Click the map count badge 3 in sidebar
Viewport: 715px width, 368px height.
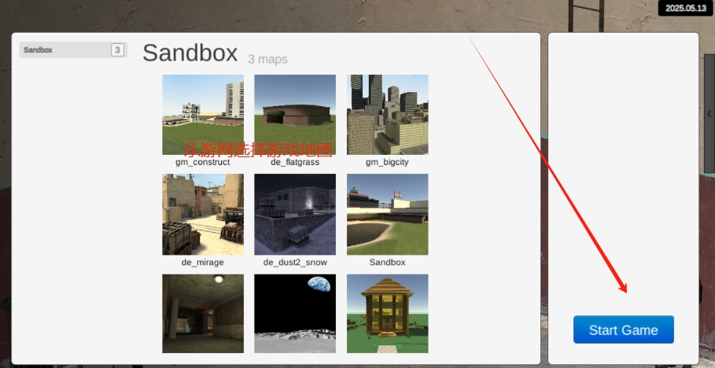pyautogui.click(x=117, y=50)
